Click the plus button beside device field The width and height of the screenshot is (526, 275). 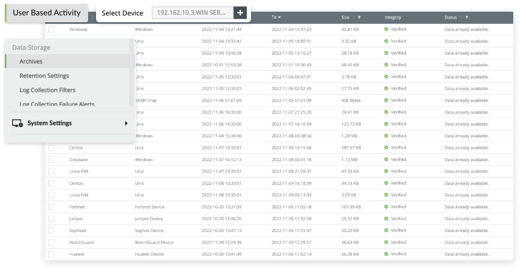(x=240, y=13)
